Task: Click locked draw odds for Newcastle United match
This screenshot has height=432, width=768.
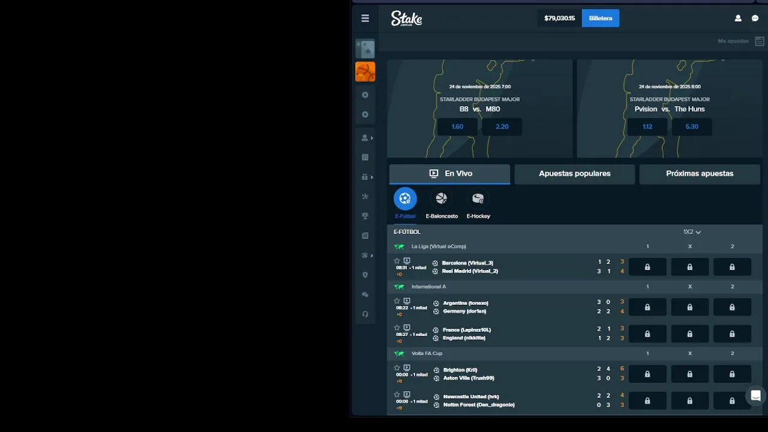Action: (x=690, y=401)
